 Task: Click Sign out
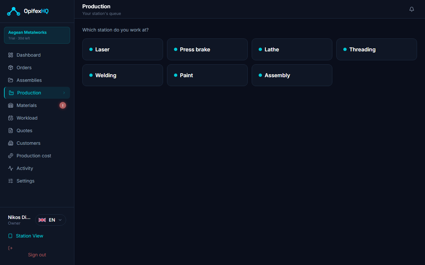tap(37, 255)
